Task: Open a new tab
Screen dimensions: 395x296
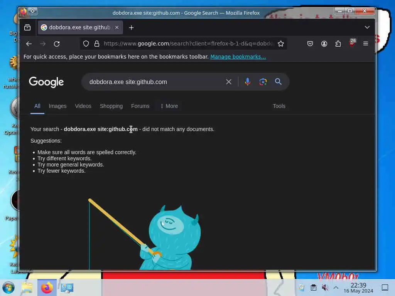Action: (x=131, y=27)
